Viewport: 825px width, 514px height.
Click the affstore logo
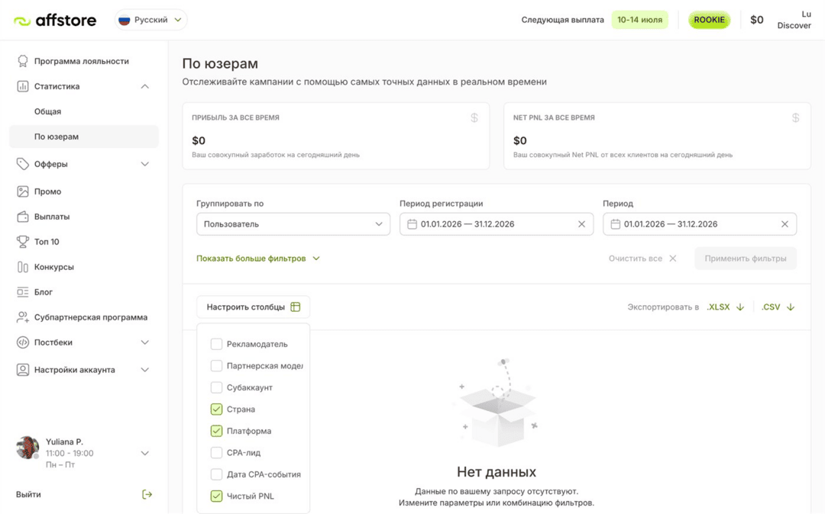[55, 21]
